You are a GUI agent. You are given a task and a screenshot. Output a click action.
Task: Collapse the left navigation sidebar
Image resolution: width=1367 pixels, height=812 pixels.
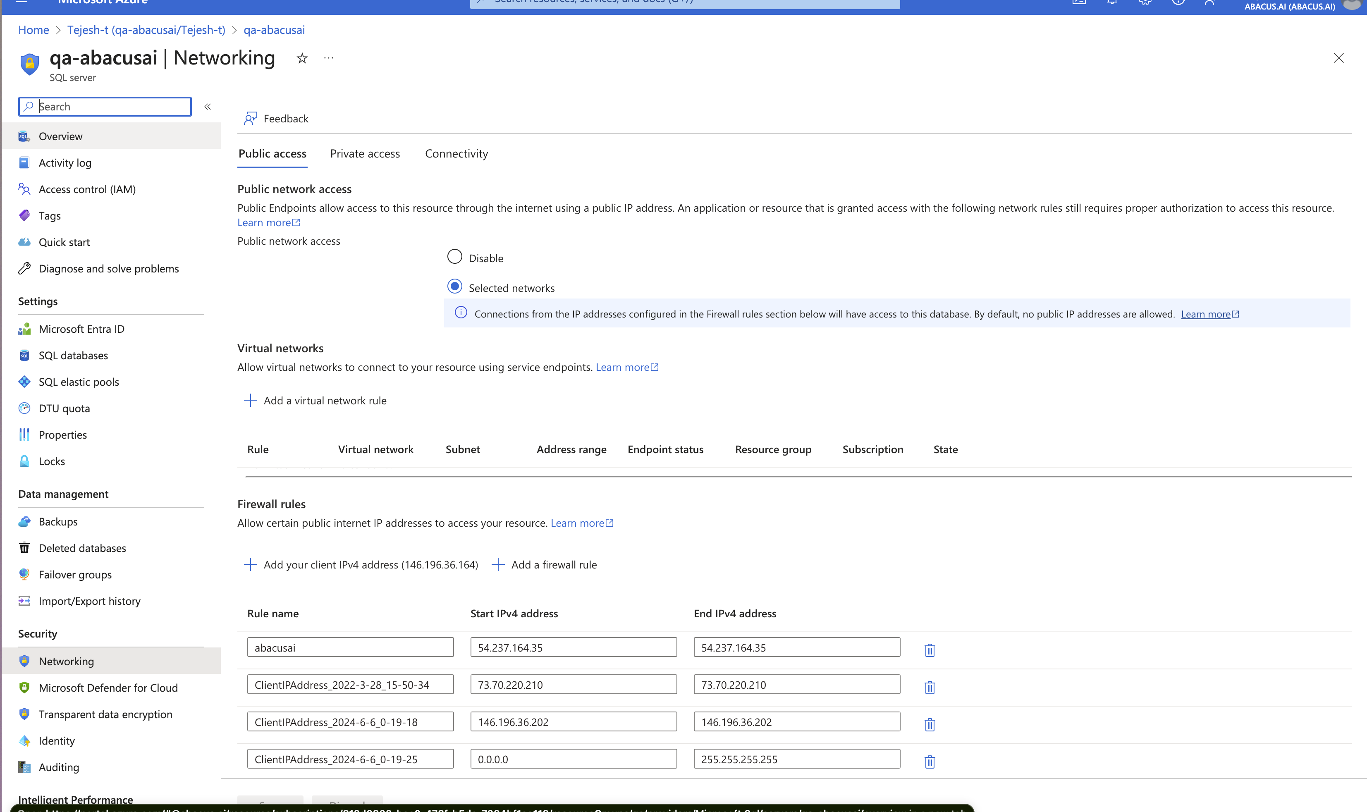[x=208, y=106]
